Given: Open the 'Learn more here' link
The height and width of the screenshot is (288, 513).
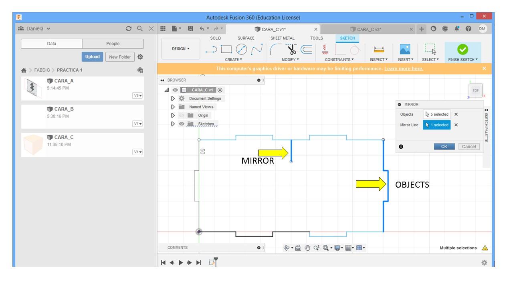Looking at the screenshot, I should point(404,68).
